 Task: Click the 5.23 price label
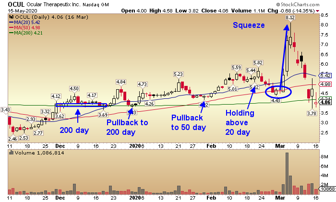point(178,74)
